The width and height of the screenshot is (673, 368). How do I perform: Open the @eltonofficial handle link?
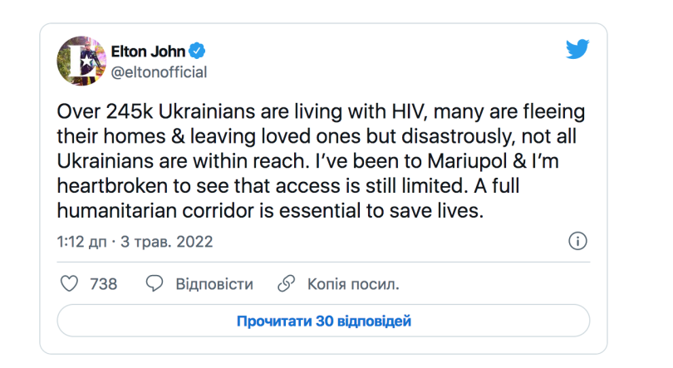(x=159, y=72)
